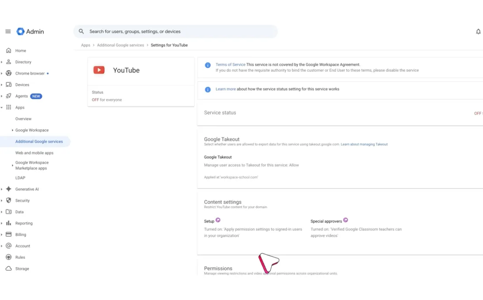Viewport: 483px width, 300px height.
Task: Click the YouTube logo icon
Action: 99,70
